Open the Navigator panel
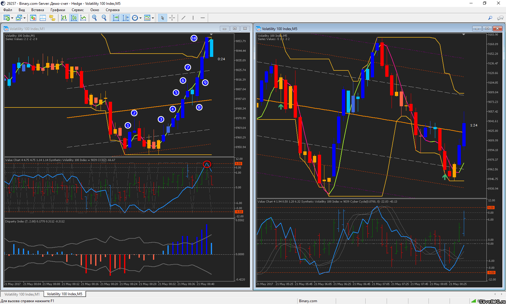The width and height of the screenshot is (506, 304). [52, 18]
